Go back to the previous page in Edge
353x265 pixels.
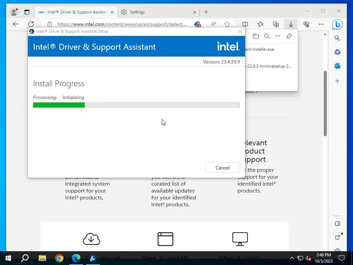click(x=16, y=24)
